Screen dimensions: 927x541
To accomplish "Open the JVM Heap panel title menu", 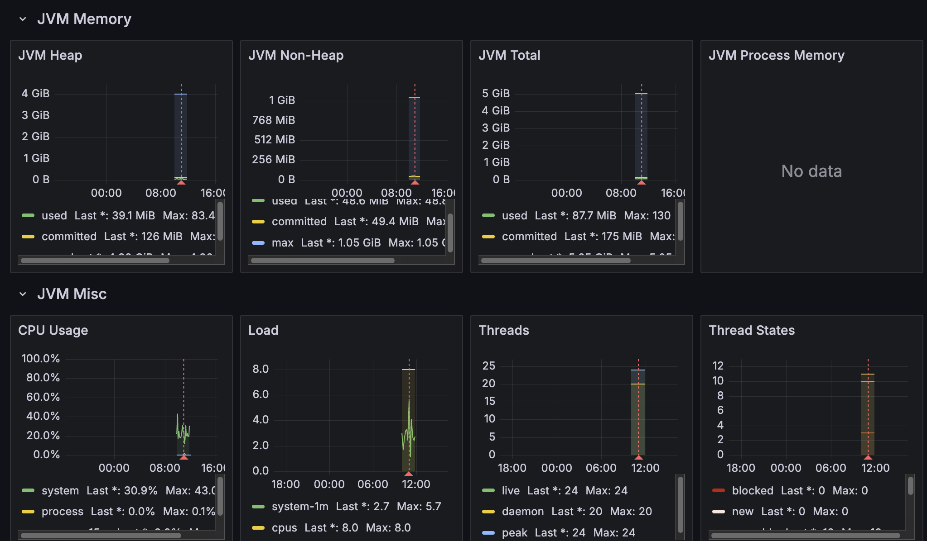I will (50, 55).
